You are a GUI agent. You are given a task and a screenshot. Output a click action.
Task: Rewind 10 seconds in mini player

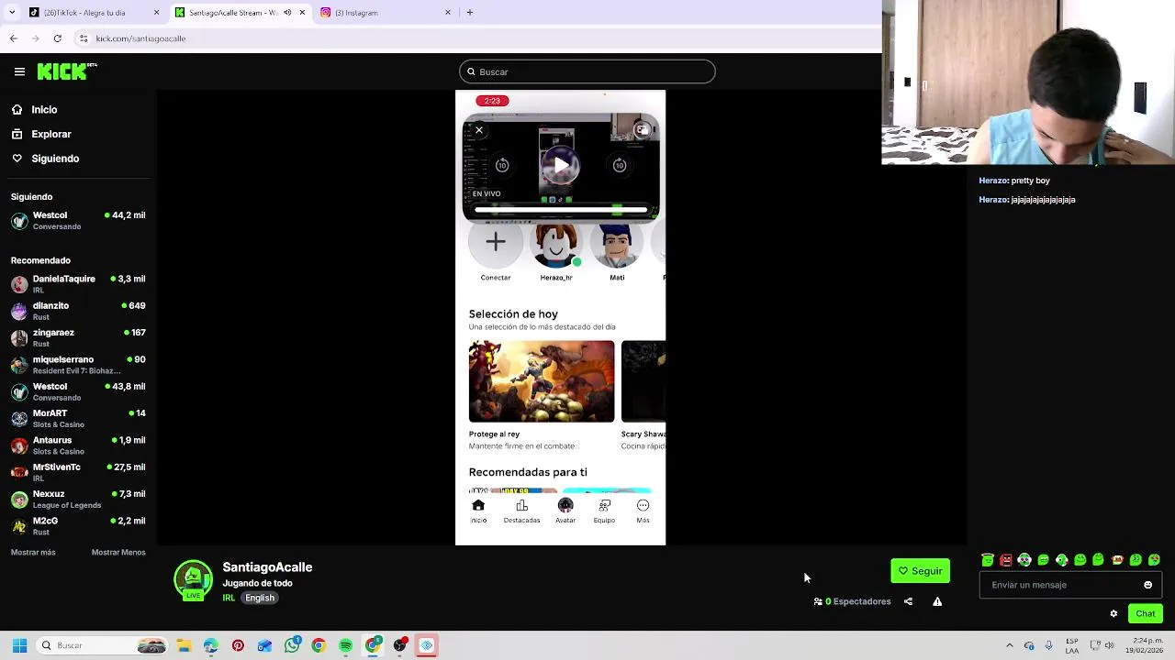coord(502,165)
